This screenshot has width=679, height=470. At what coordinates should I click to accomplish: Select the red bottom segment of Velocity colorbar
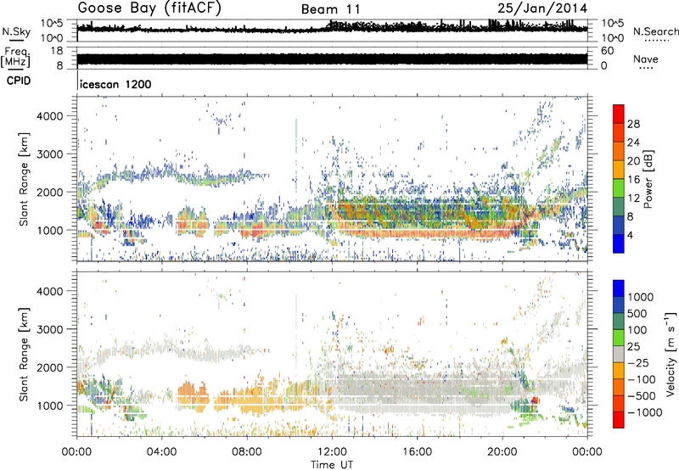pyautogui.click(x=619, y=419)
